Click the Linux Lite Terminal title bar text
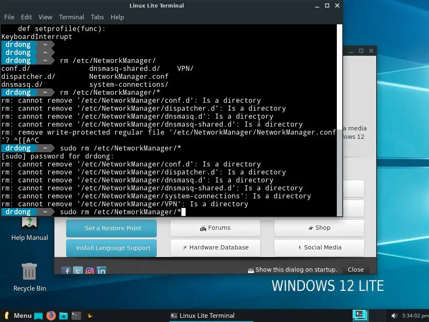The image size is (429, 322). [157, 5]
